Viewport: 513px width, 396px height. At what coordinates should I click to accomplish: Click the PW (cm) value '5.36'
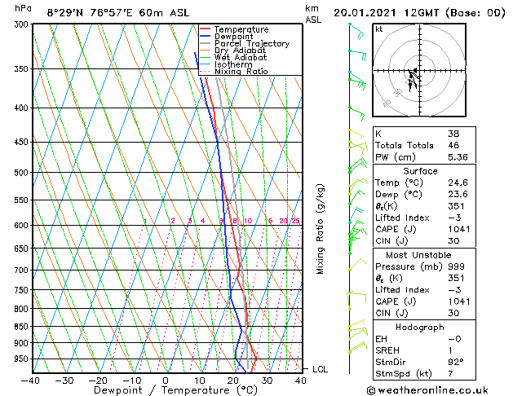458,157
